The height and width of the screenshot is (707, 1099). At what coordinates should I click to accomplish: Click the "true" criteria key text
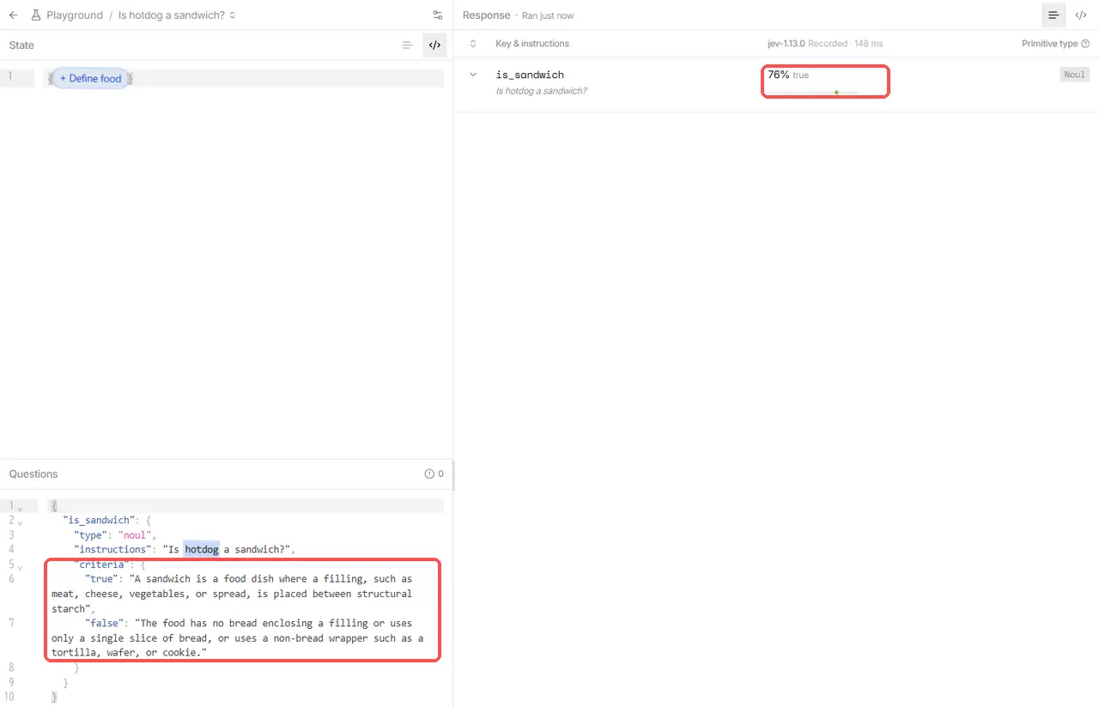pos(101,579)
